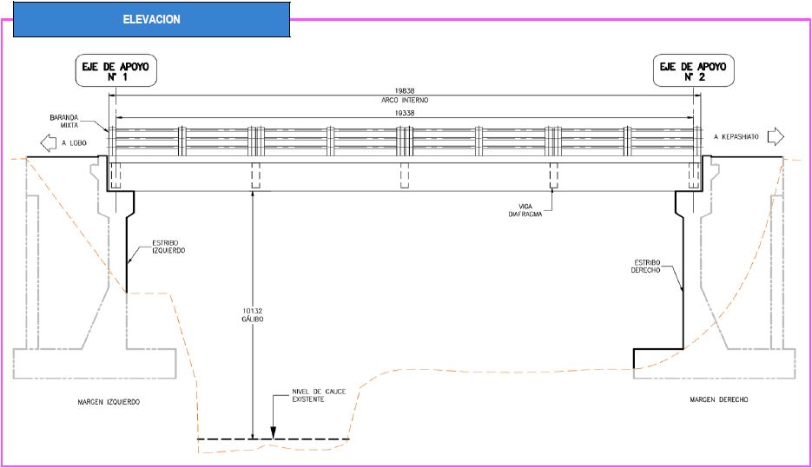
Task: Click the ARCO INTERNO label
Action: tap(405, 100)
